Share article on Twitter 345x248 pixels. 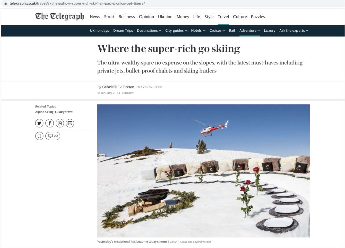(x=39, y=123)
